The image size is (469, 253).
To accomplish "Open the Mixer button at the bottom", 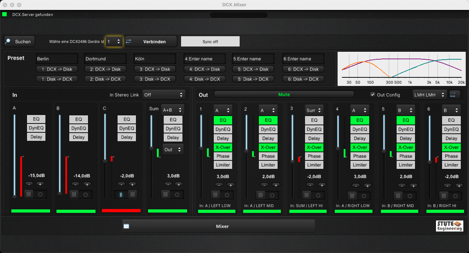I will coord(219,226).
